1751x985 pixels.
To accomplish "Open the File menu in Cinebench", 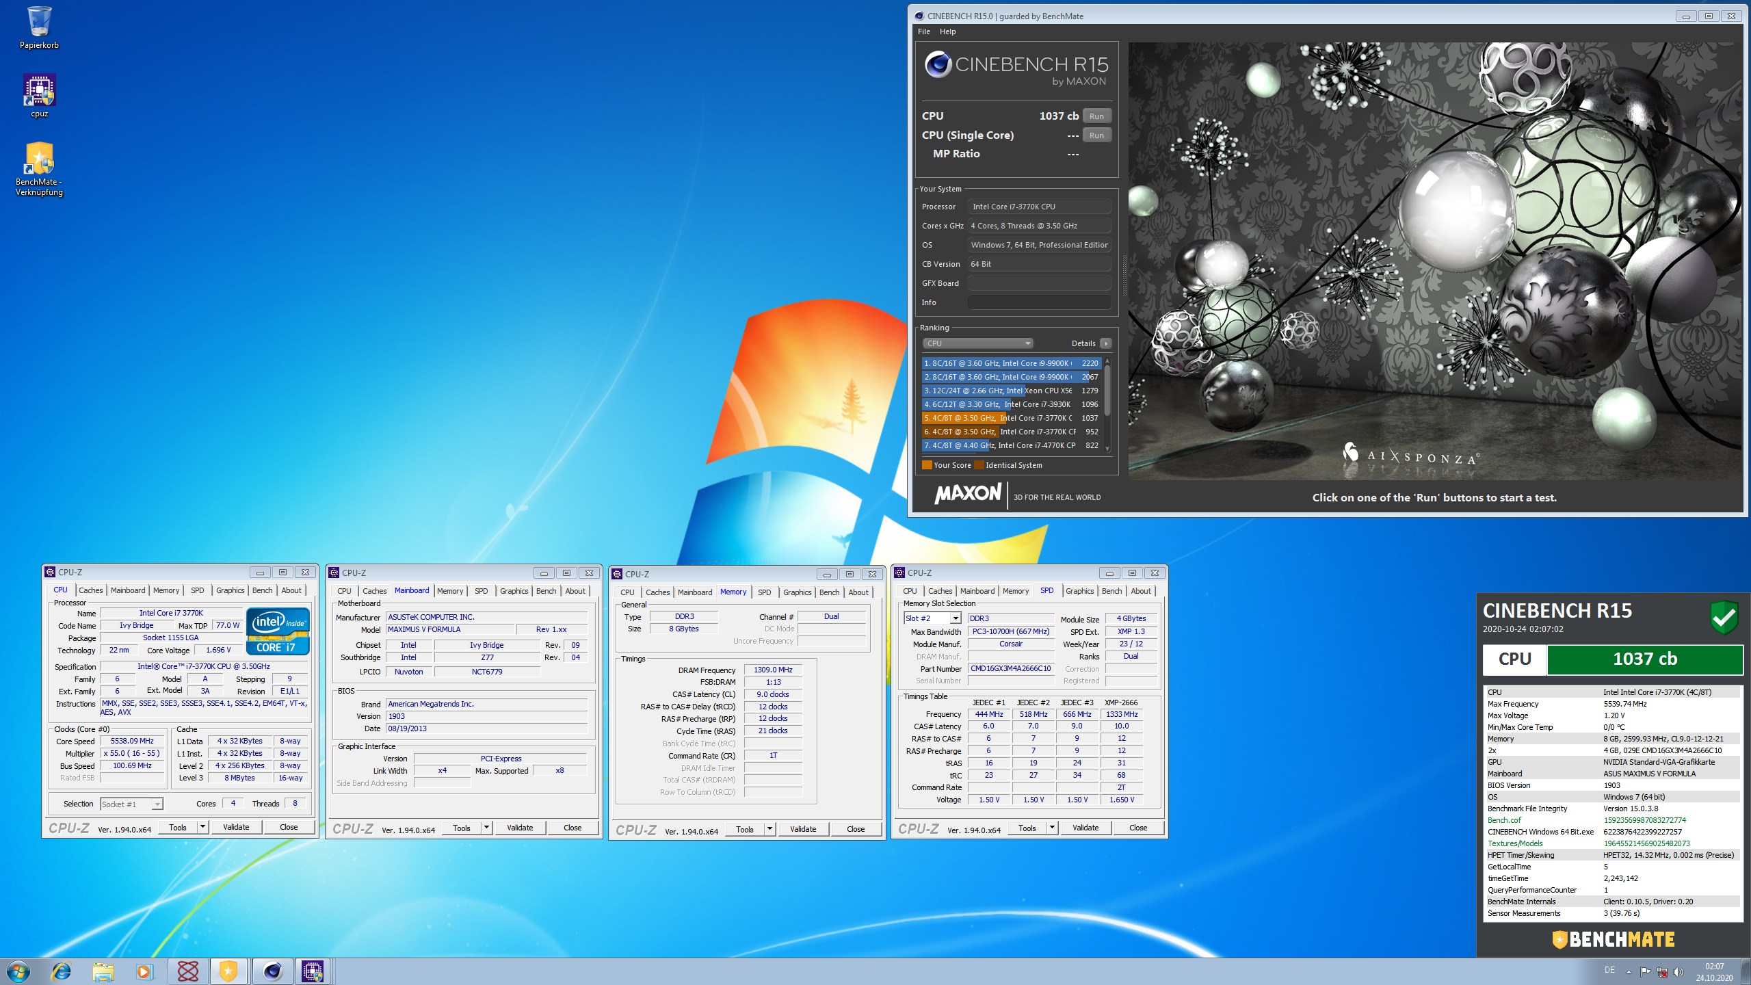I will (x=924, y=31).
